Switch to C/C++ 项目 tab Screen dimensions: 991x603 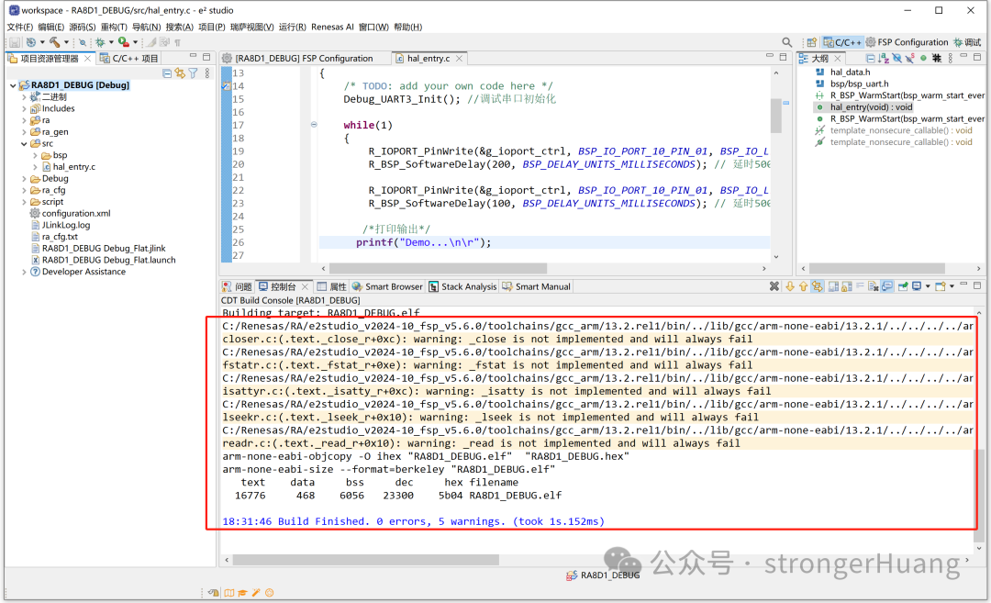pos(129,58)
